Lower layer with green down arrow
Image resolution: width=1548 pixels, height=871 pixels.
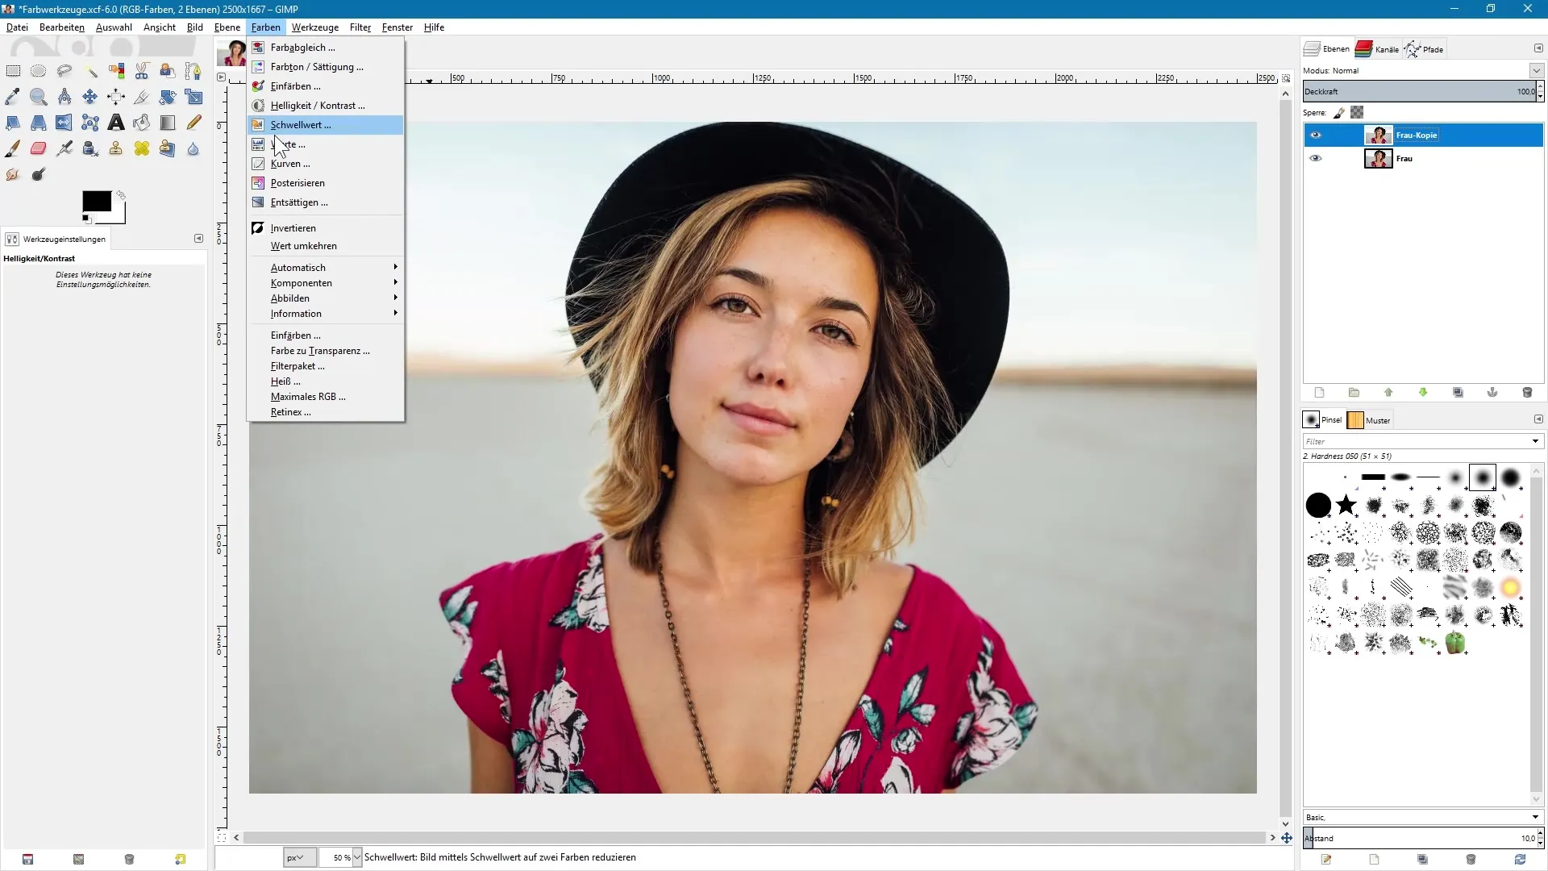click(1423, 393)
